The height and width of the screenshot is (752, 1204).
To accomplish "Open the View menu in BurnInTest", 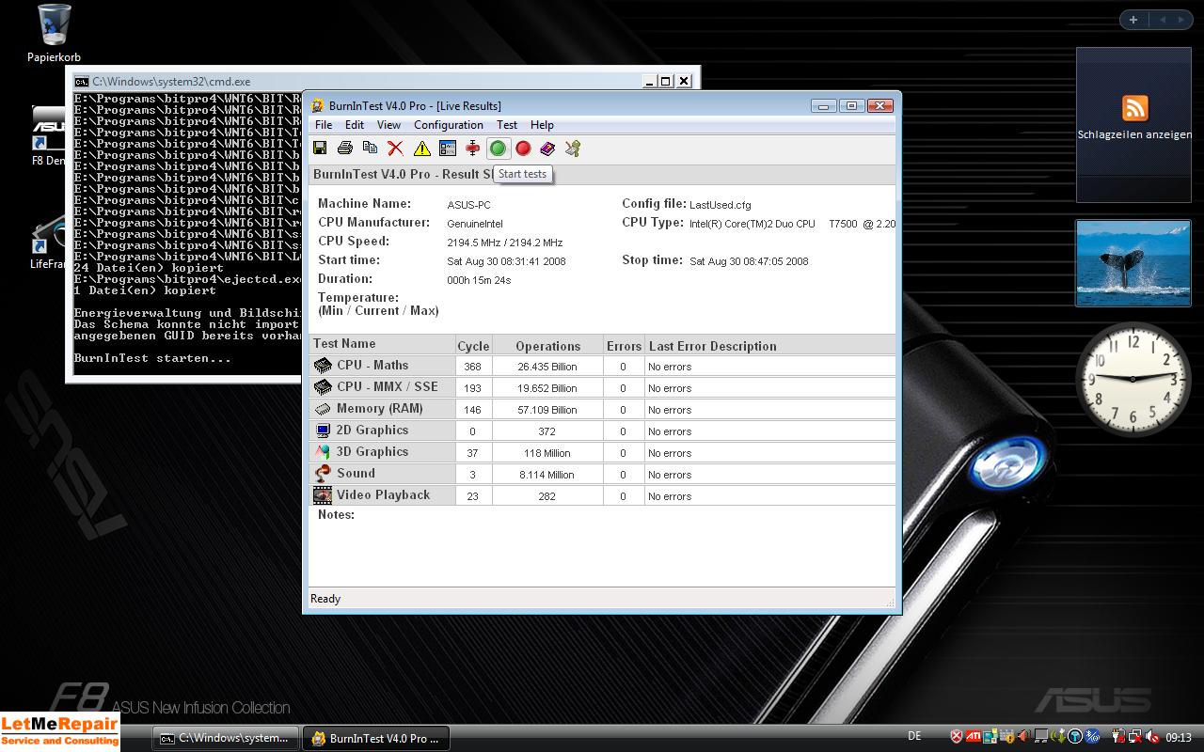I will (388, 125).
